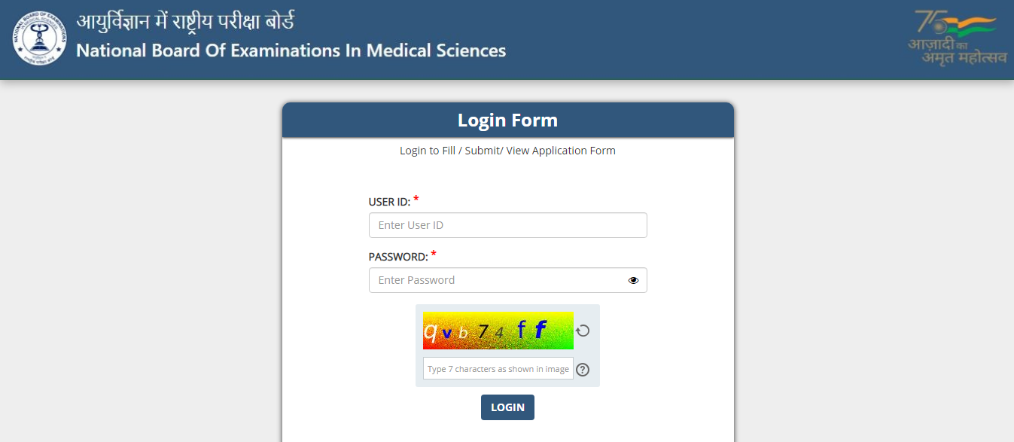Screen dimensions: 1014x442
Task: Click the PASSWORD label
Action: (398, 257)
